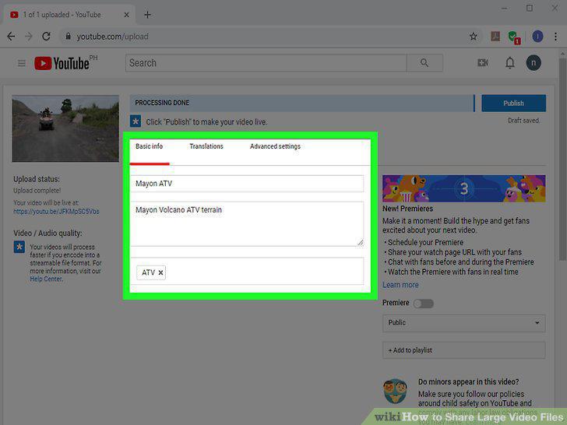Open the youtu.be video link
Viewport: 567px width, 425px height.
56,212
